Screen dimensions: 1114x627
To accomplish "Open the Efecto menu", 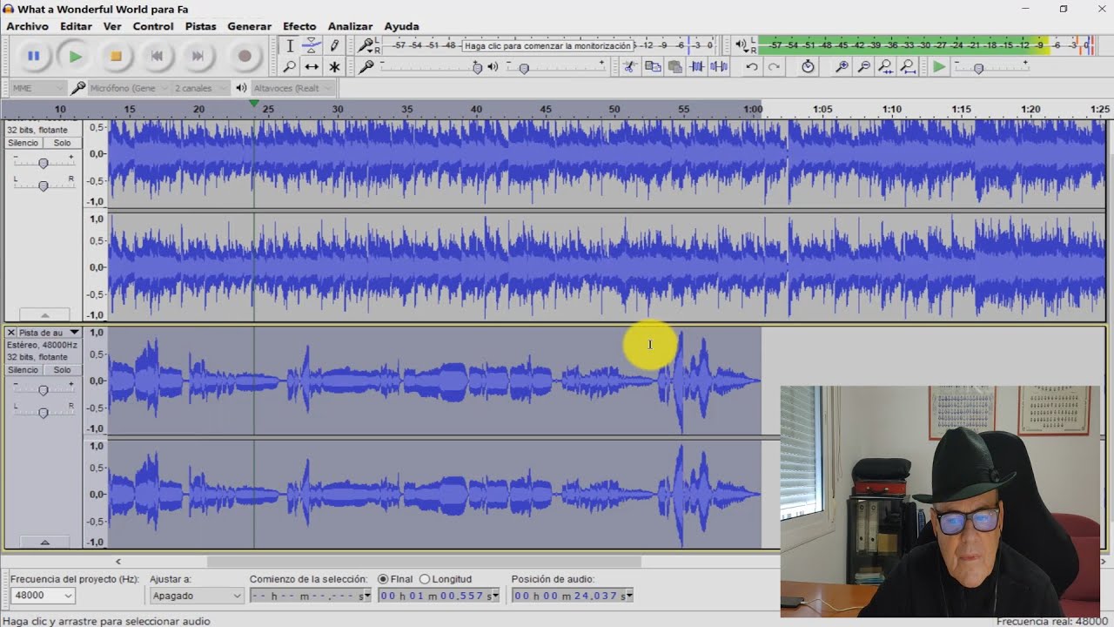I will 299,26.
